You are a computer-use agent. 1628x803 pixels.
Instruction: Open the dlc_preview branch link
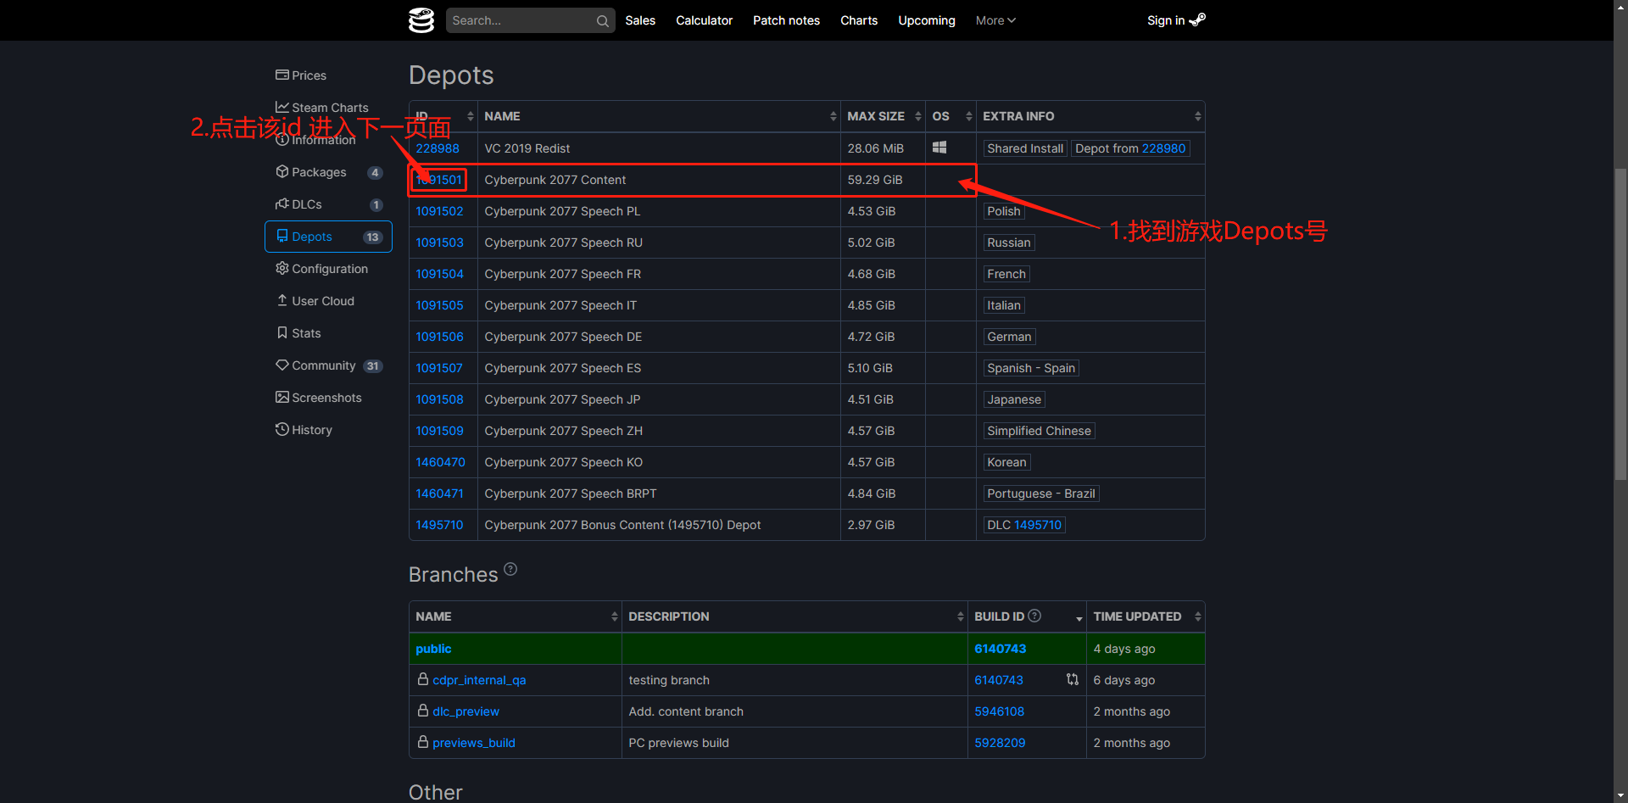click(466, 711)
